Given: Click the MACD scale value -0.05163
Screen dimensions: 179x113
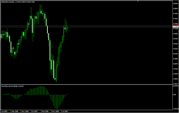Looking at the screenshot, I should (176, 109).
